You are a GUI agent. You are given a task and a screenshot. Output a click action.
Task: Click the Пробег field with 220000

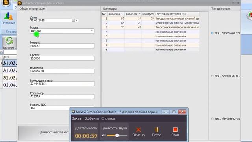pyautogui.click(x=62, y=58)
